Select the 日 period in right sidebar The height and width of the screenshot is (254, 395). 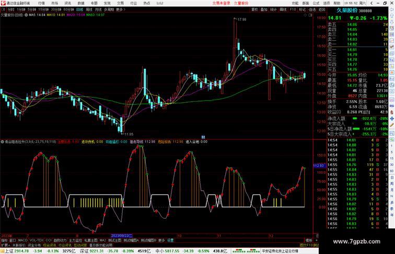pos(392,177)
